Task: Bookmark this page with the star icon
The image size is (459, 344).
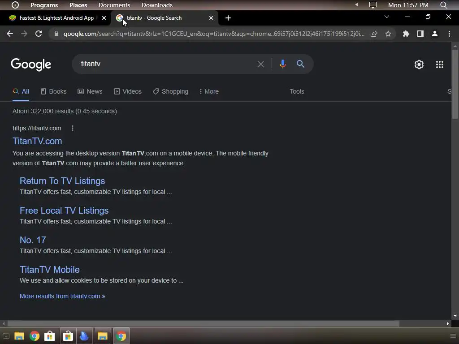Action: tap(388, 34)
